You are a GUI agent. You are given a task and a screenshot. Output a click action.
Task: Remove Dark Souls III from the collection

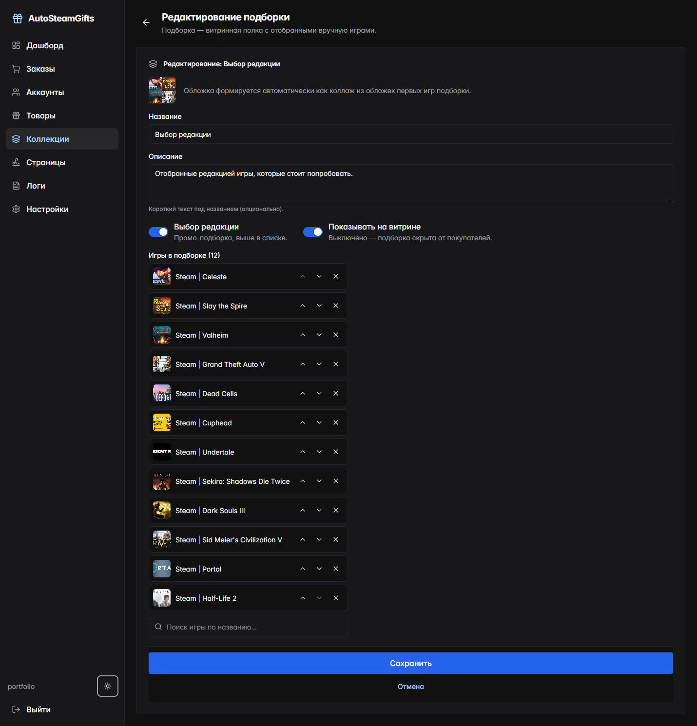336,510
